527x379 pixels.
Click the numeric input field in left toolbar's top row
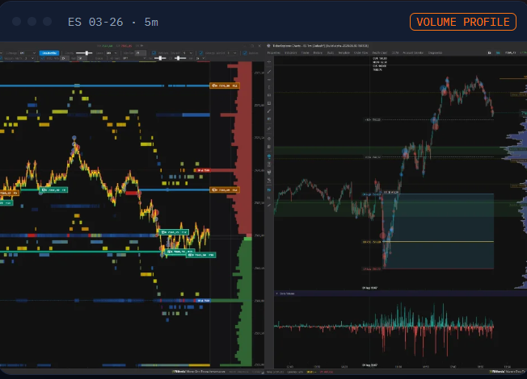[140, 53]
